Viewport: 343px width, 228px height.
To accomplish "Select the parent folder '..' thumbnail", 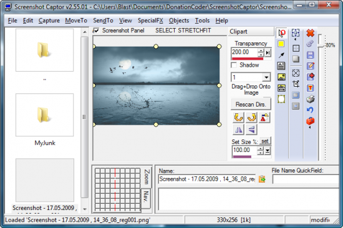I will (x=45, y=50).
